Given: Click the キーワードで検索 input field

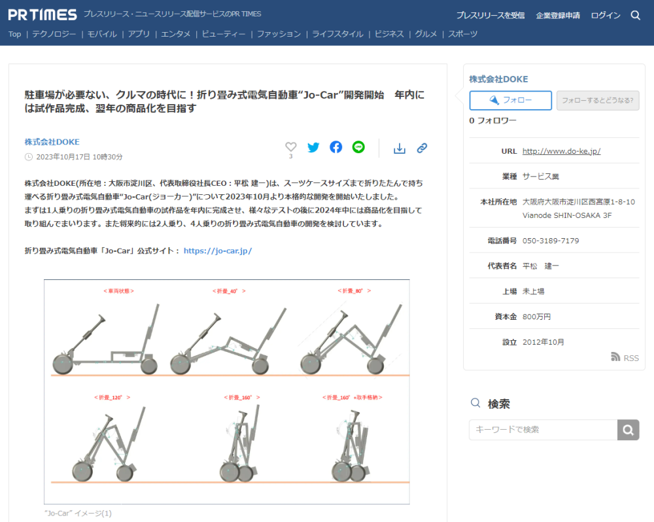Looking at the screenshot, I should (543, 429).
